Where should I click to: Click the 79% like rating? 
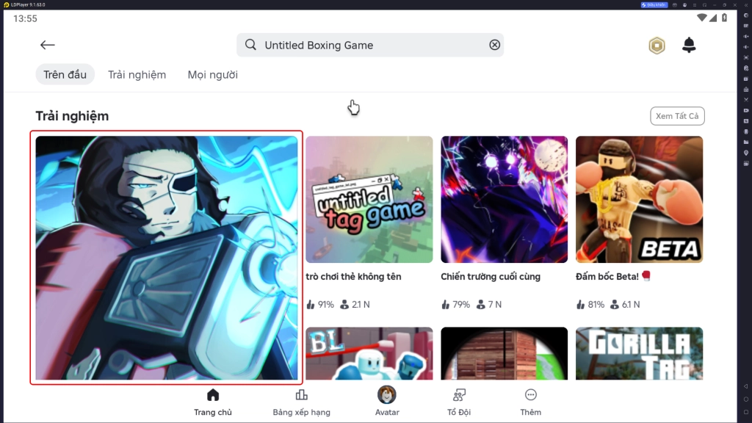point(455,305)
